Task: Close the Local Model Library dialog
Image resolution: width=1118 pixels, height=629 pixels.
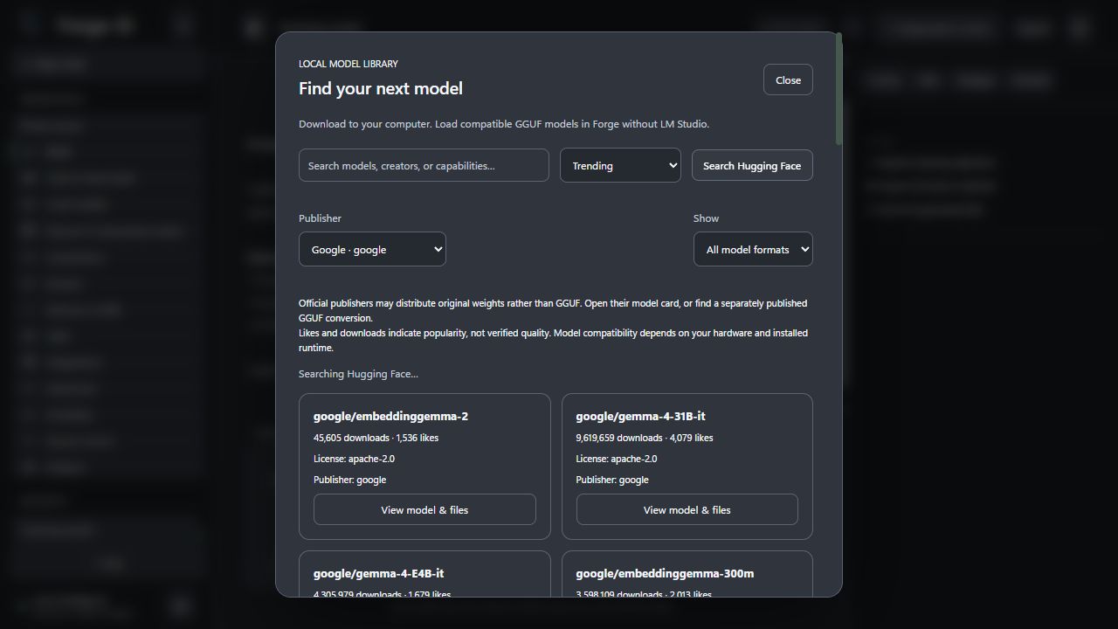Action: [788, 79]
